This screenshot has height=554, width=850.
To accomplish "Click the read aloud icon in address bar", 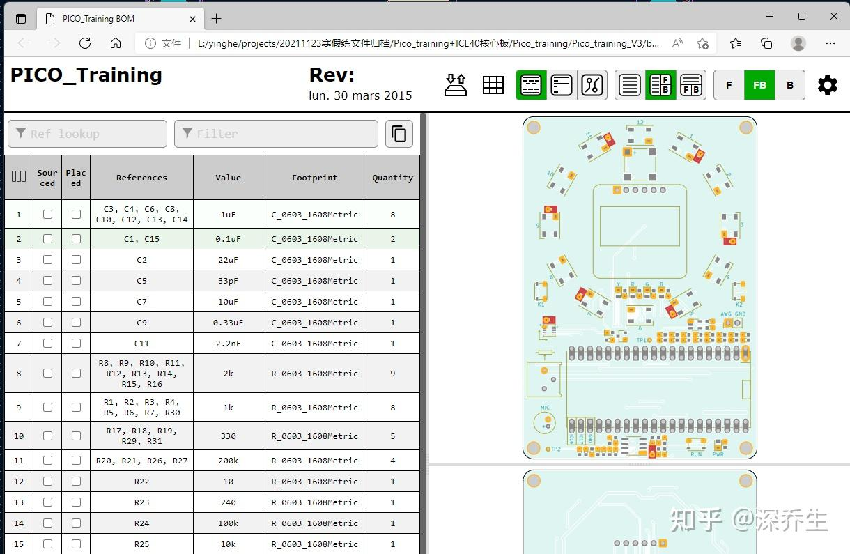I will coord(677,43).
